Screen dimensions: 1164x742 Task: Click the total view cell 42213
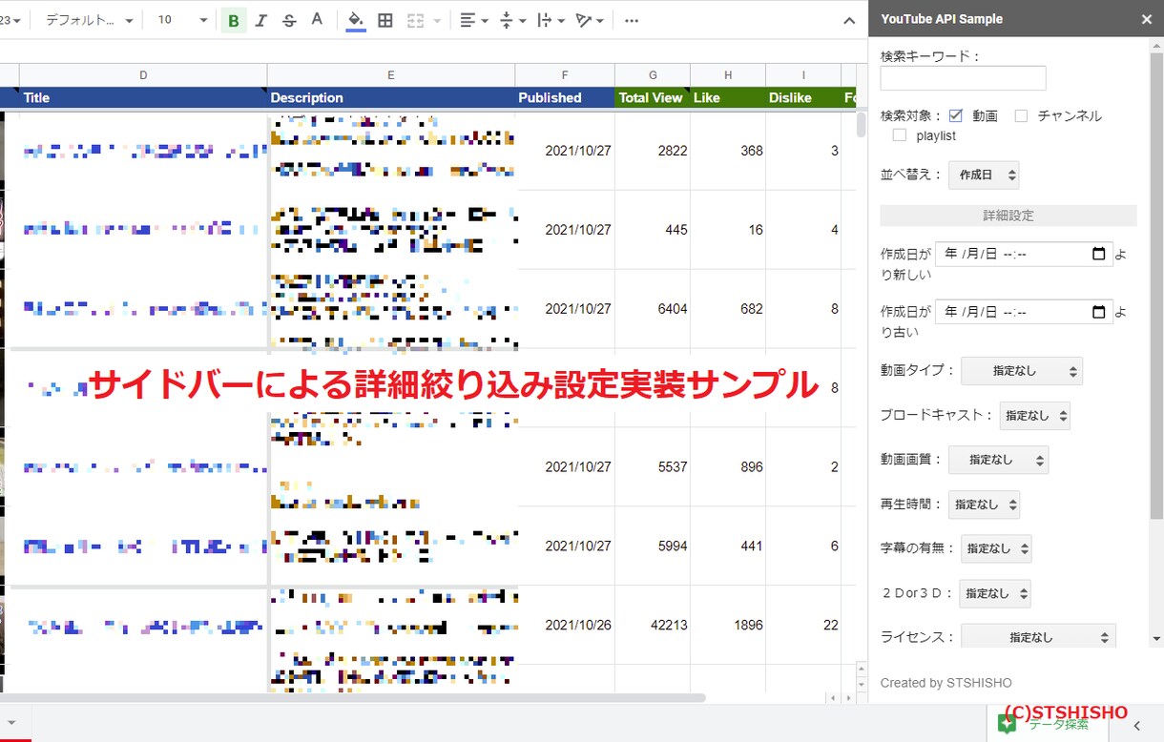[653, 625]
